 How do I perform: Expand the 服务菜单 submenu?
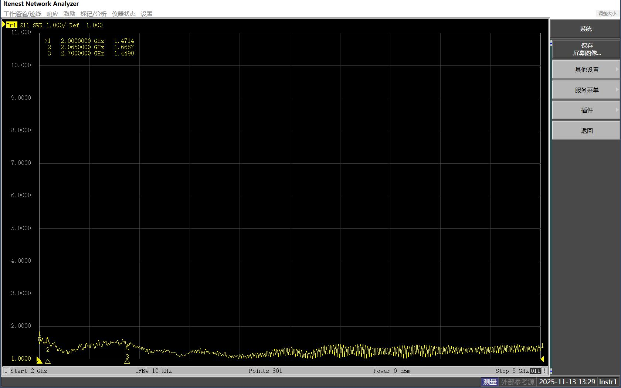[586, 89]
